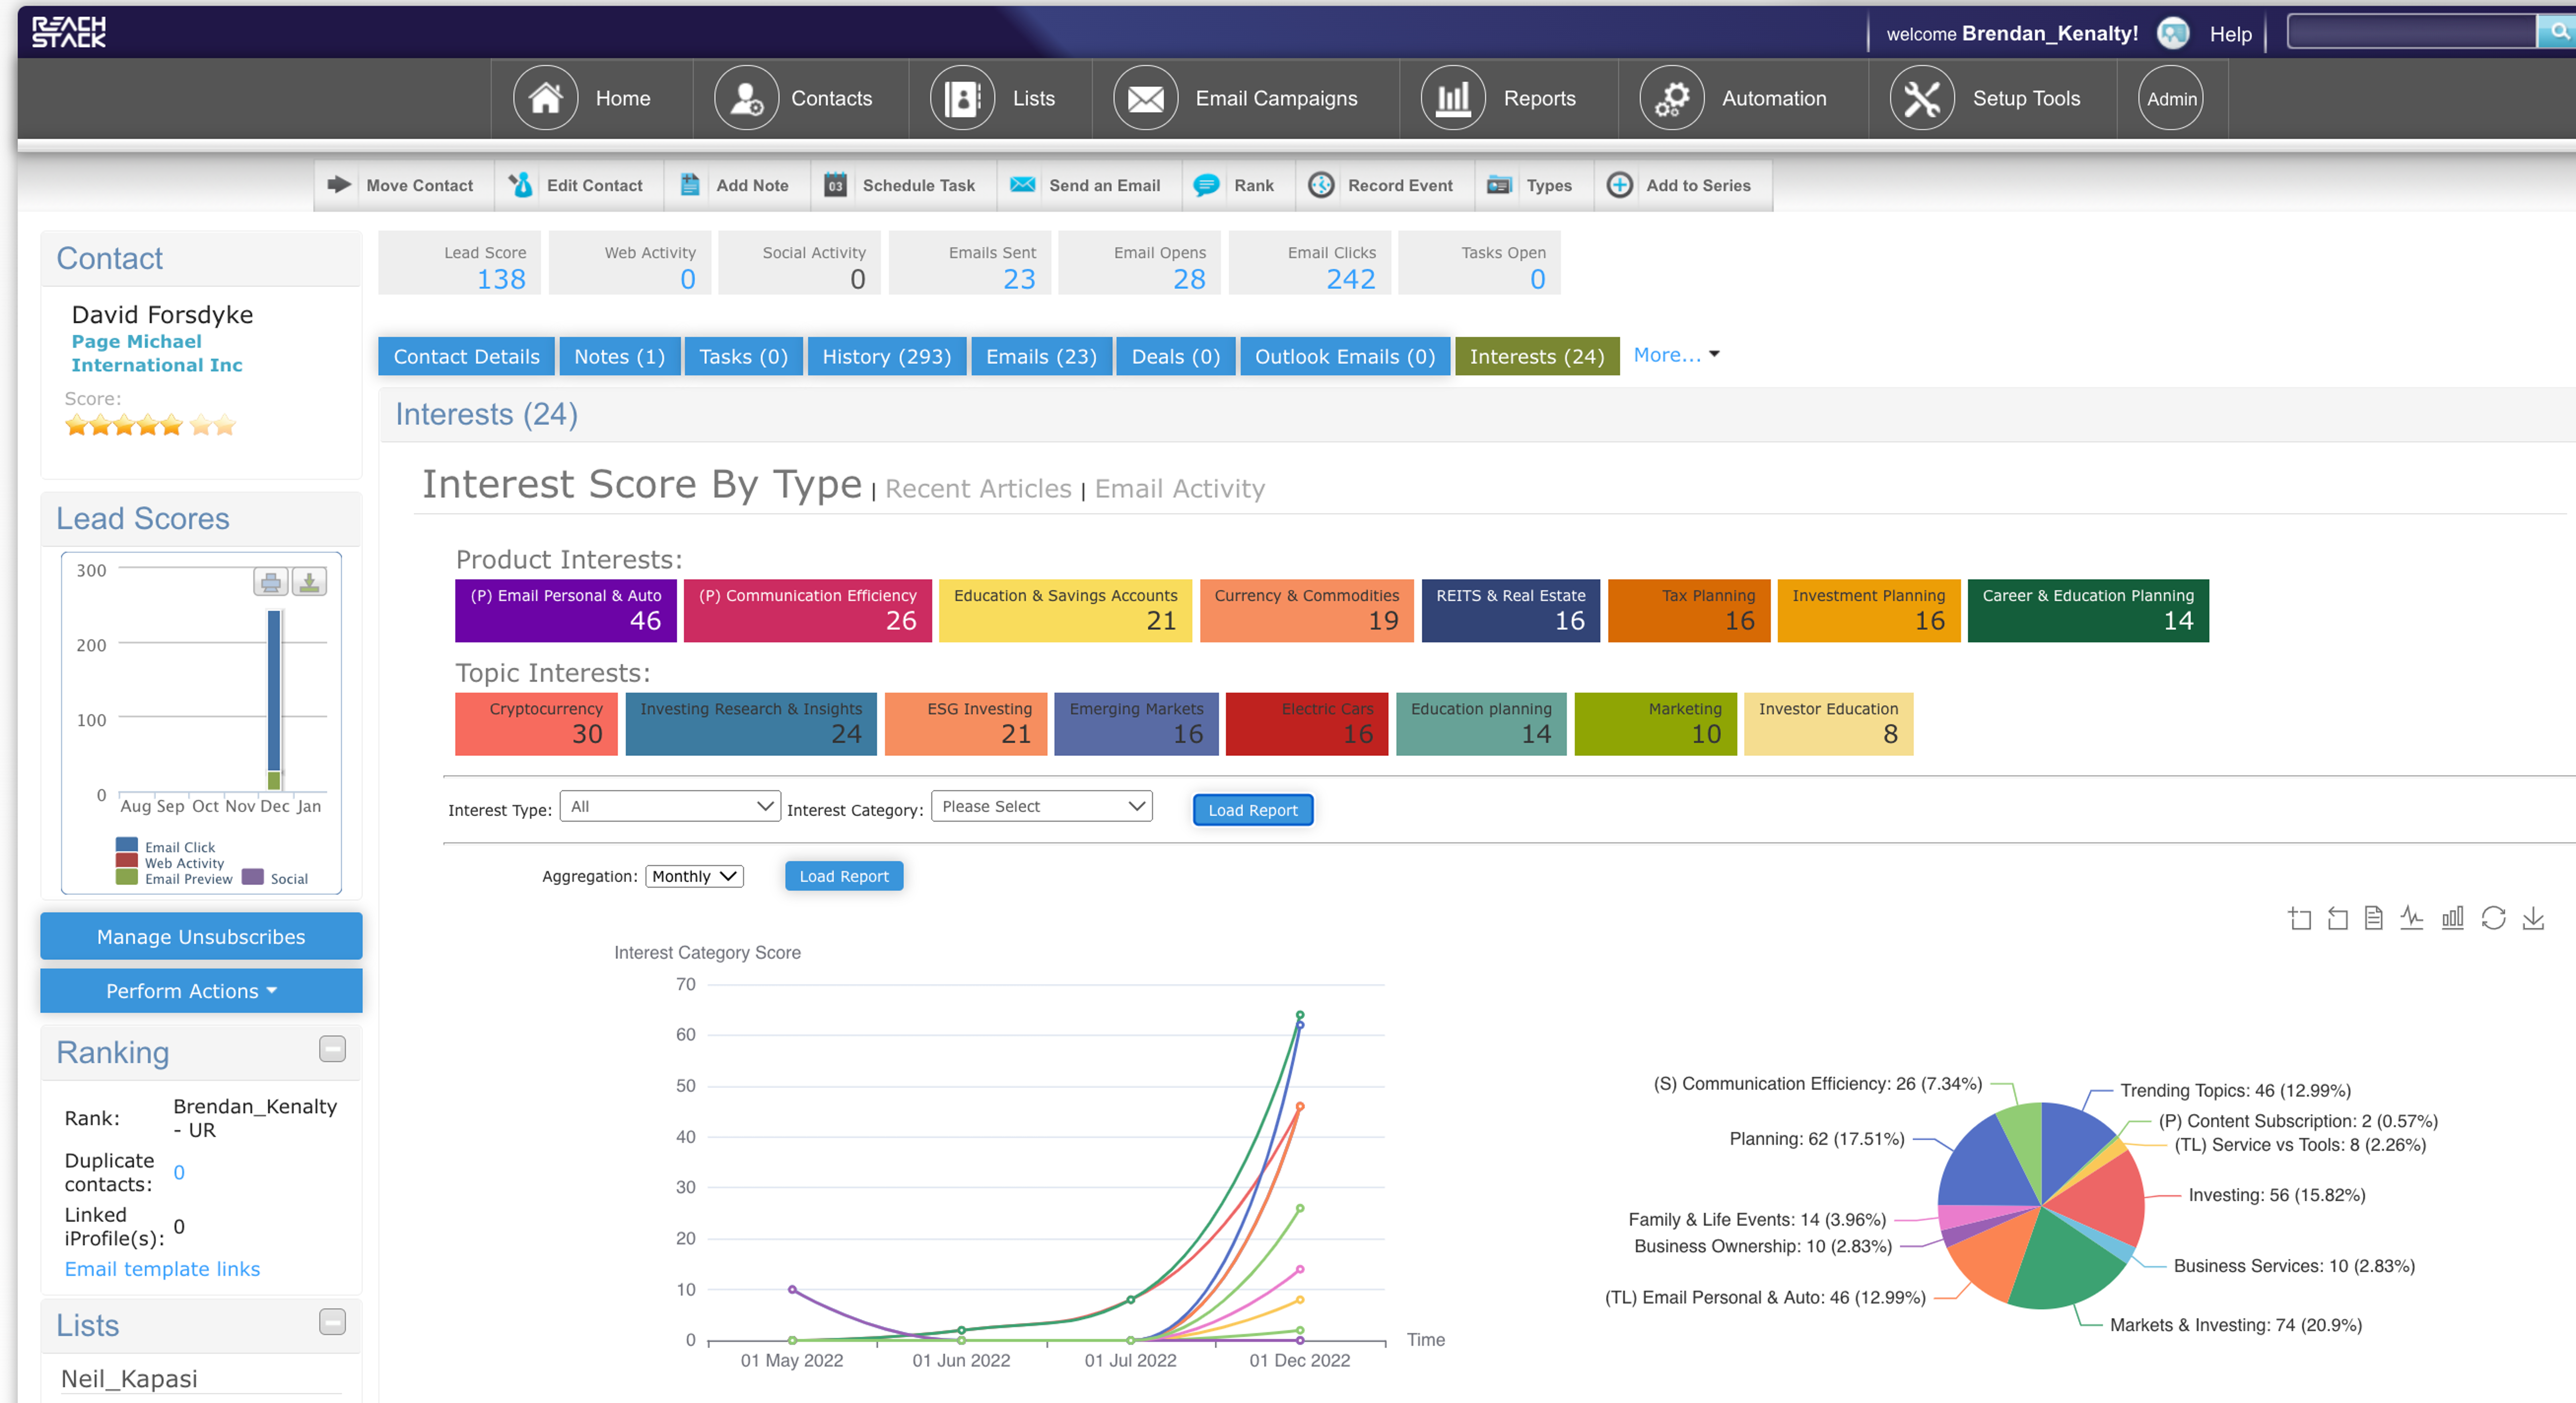This screenshot has height=1403, width=2576.
Task: Open the Aggregation Monthly dropdown
Action: [x=694, y=876]
